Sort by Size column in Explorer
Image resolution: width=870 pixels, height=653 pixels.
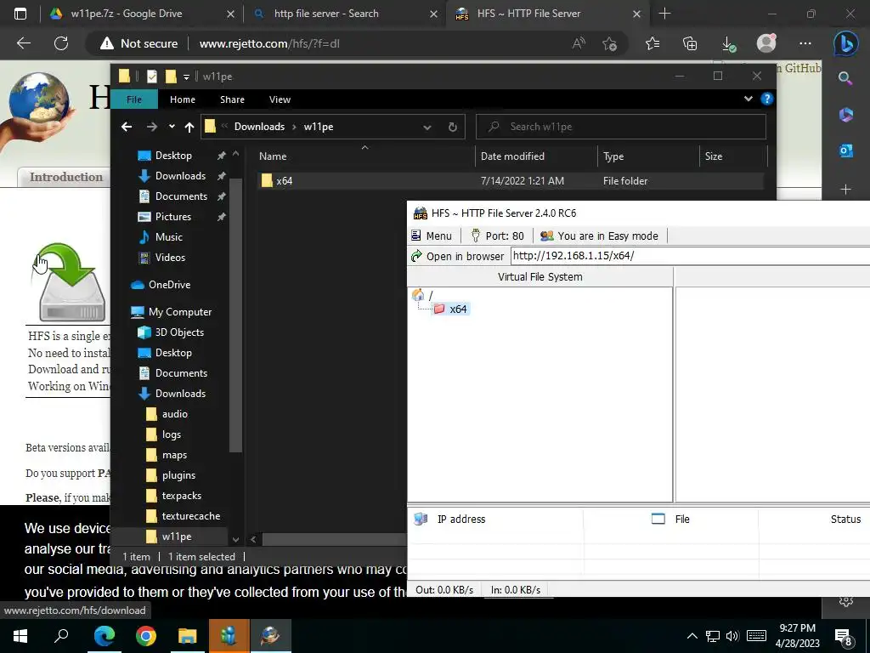tap(733, 156)
